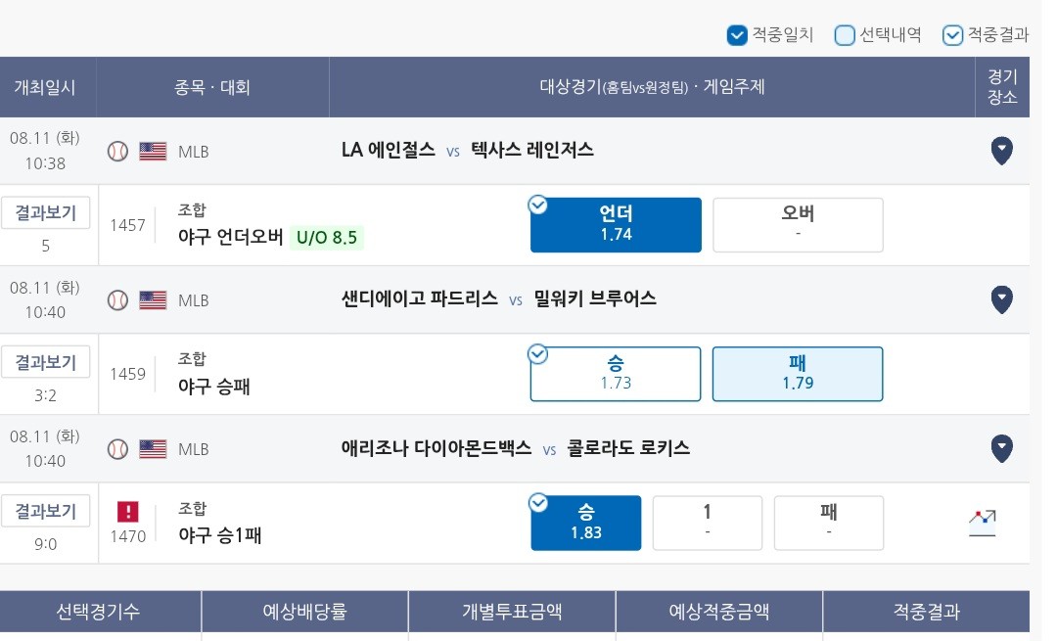Click the 개최일시 column header
Image resolution: width=1057 pixels, height=641 pixels.
pos(45,87)
